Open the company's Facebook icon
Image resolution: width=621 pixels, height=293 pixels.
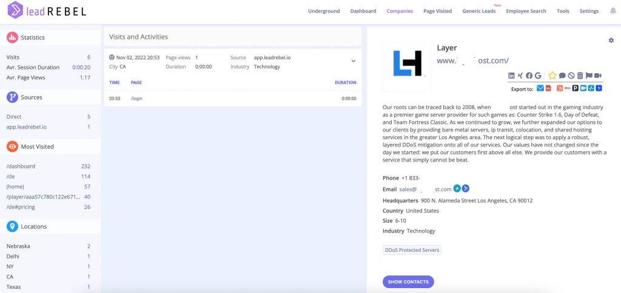(529, 76)
